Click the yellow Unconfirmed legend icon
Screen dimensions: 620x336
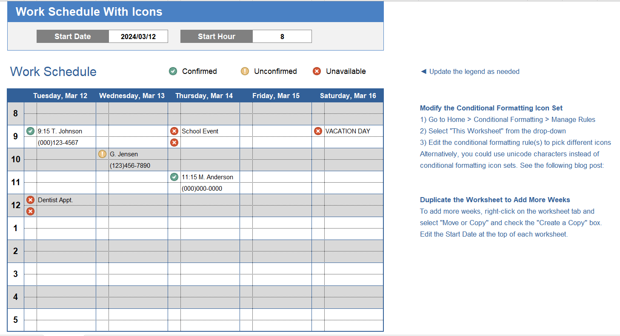pyautogui.click(x=245, y=71)
